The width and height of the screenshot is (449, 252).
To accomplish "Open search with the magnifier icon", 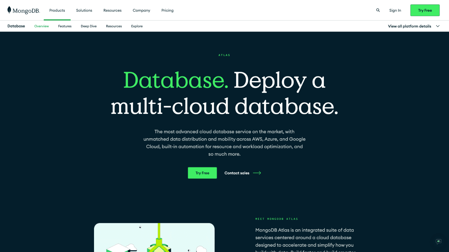I will pos(378,10).
